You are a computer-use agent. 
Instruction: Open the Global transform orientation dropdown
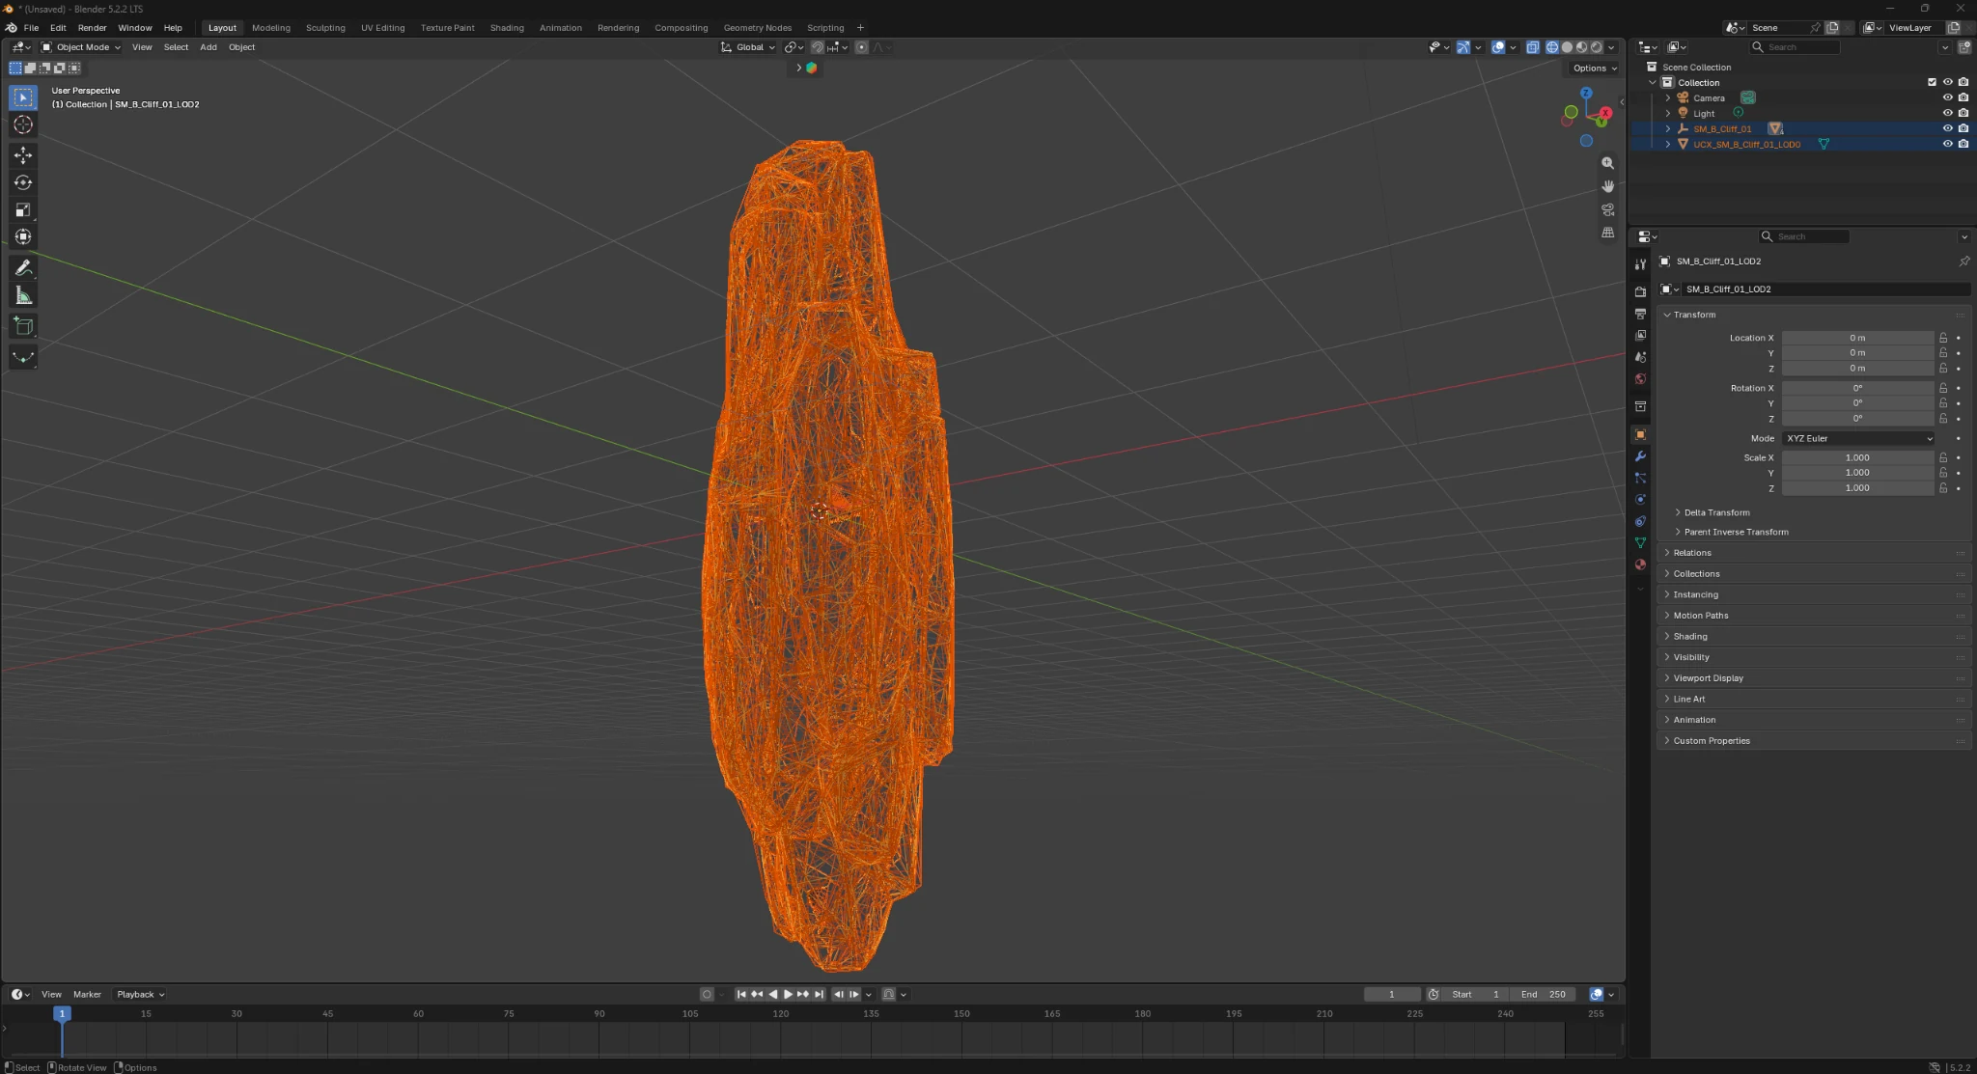(x=749, y=47)
